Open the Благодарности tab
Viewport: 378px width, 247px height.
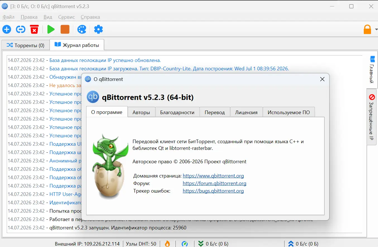177,112
